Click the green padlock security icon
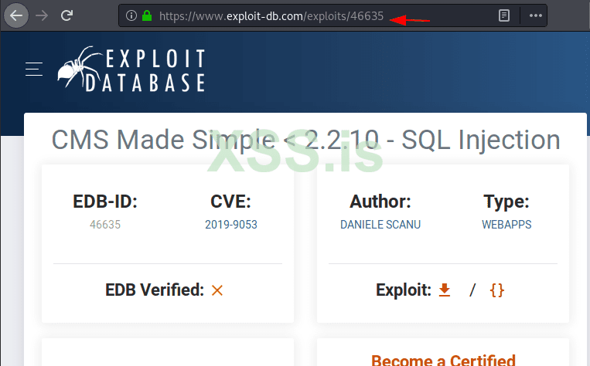 click(x=147, y=15)
